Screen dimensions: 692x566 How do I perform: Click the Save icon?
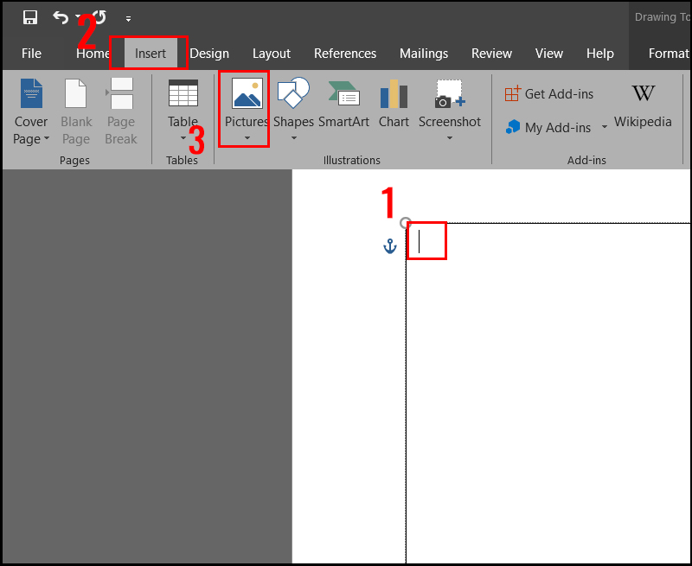click(29, 16)
